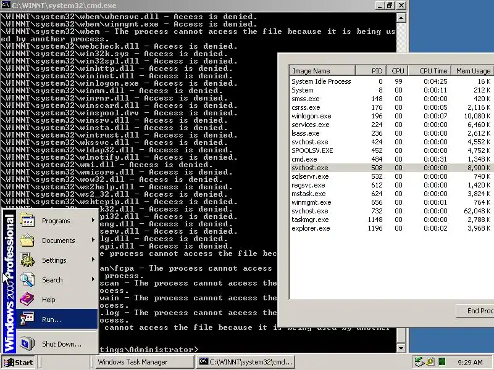The width and height of the screenshot is (494, 370).
Task: Select Shut Down... menu entry
Action: tap(57, 343)
